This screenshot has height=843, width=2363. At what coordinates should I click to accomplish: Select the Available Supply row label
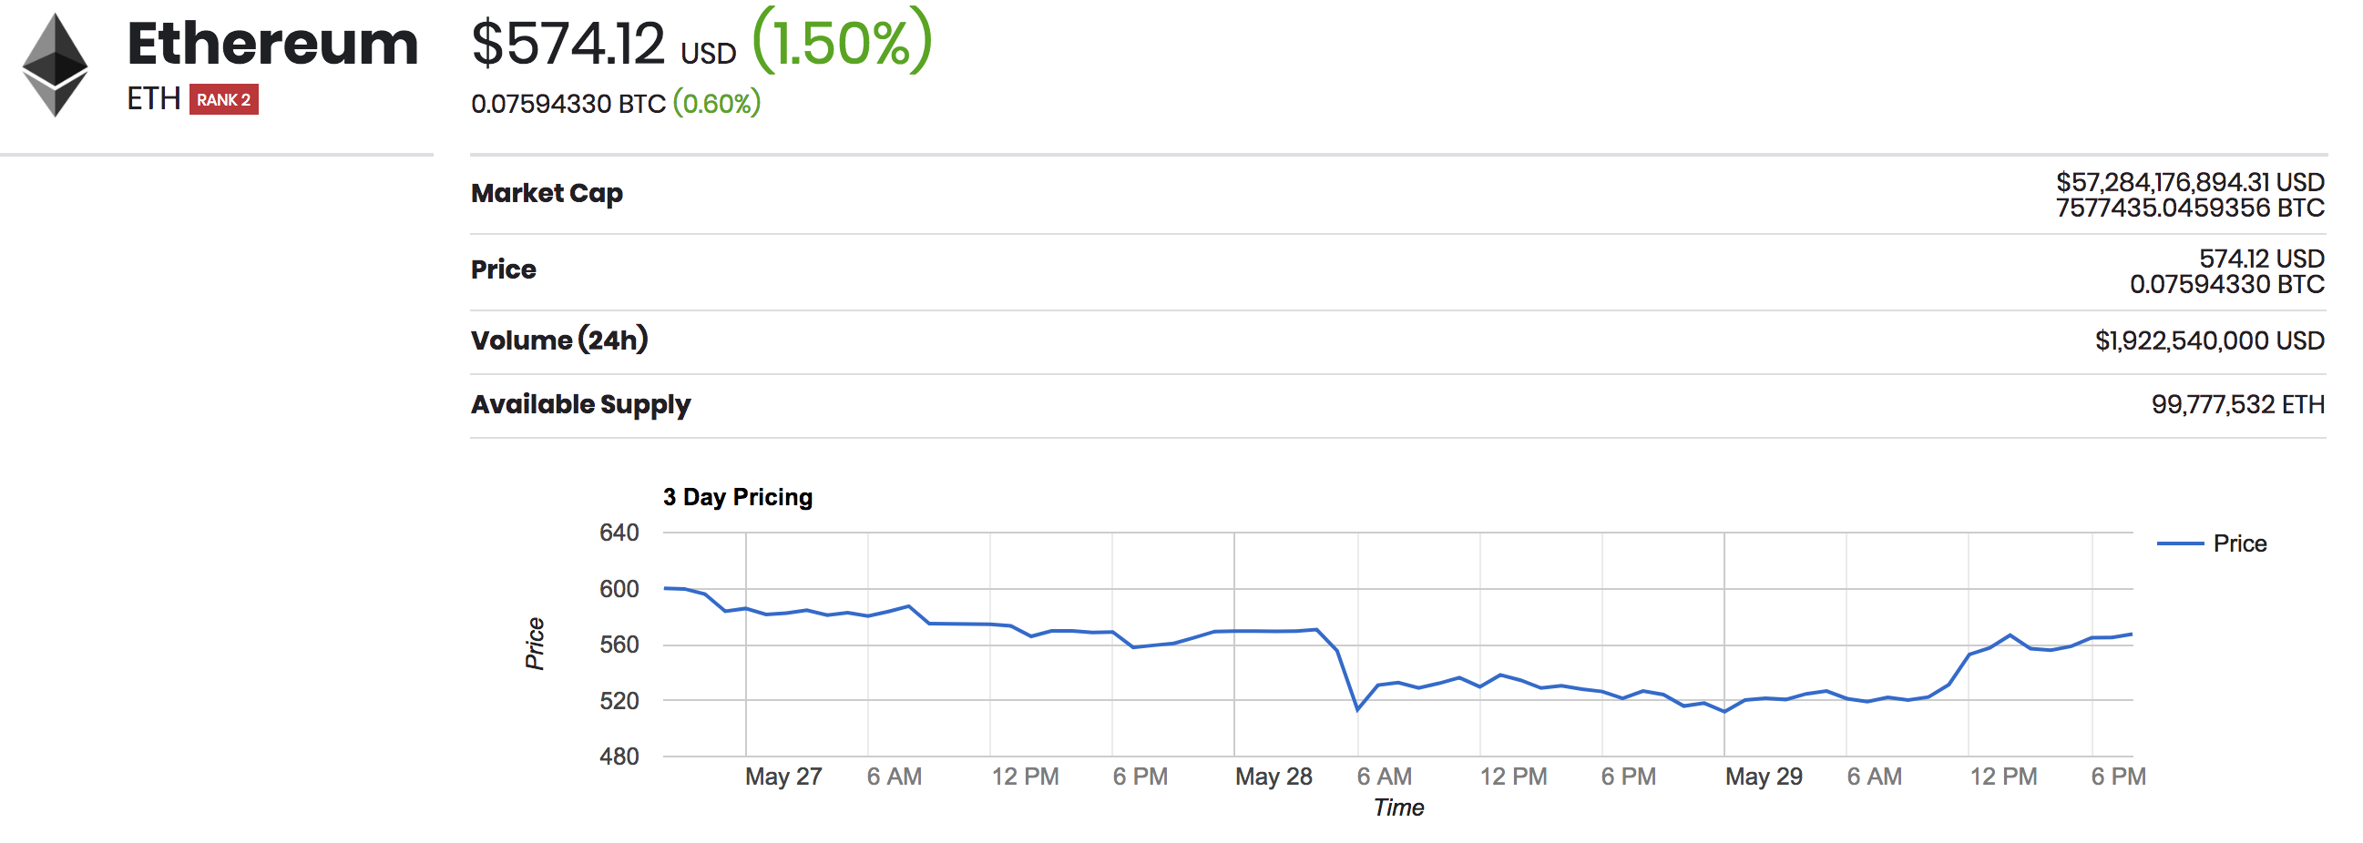580,404
